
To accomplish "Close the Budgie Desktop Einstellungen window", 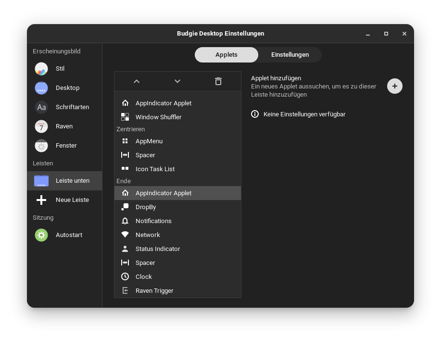I will pyautogui.click(x=404, y=34).
